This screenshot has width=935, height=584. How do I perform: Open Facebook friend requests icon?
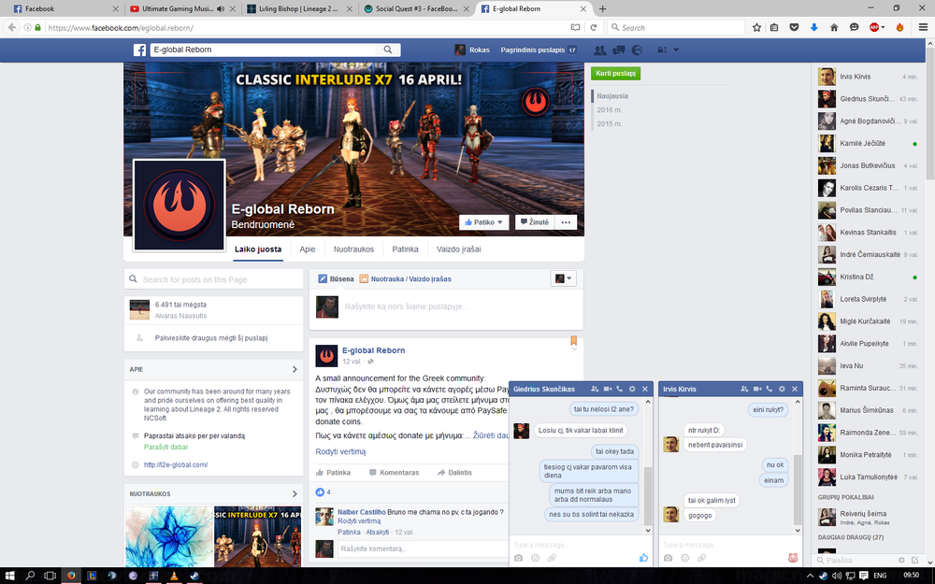click(599, 50)
